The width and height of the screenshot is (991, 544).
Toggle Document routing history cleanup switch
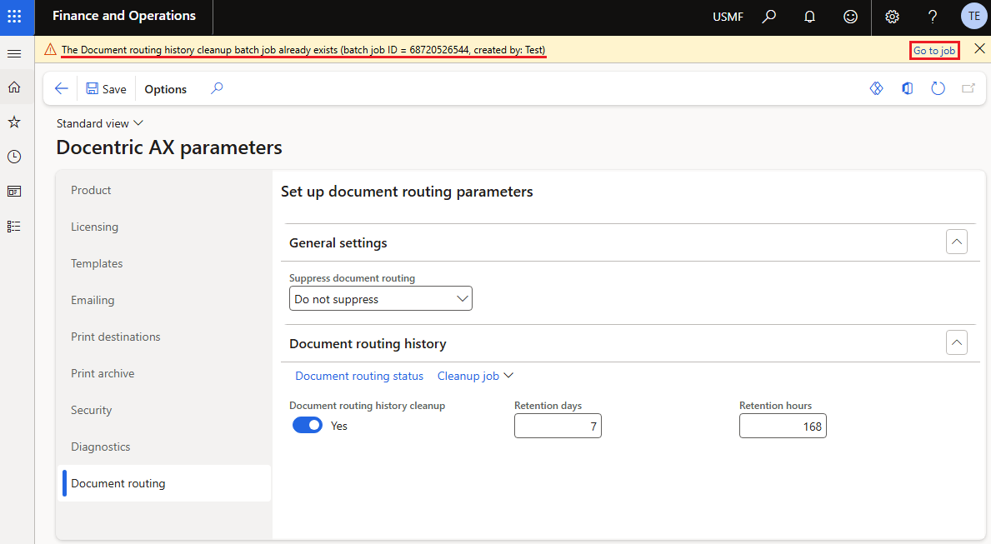click(x=308, y=426)
